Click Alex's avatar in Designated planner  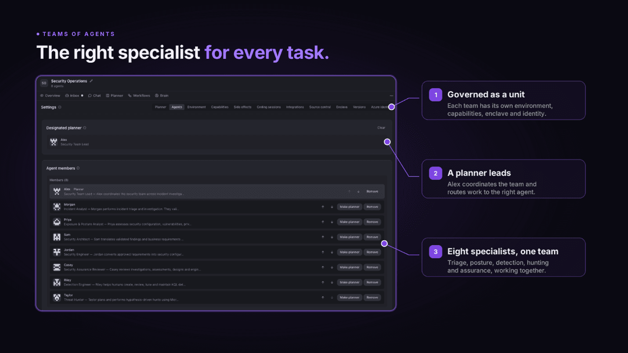pos(54,142)
